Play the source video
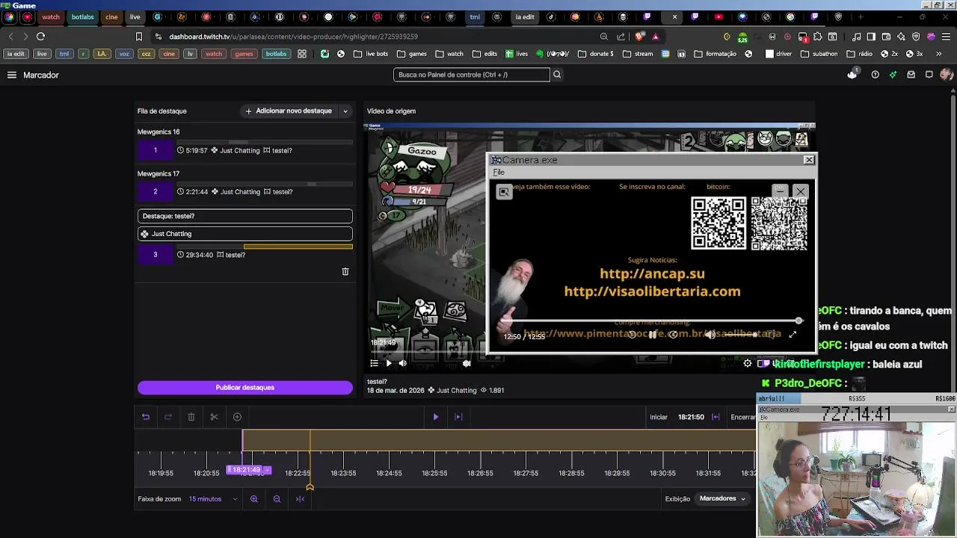Viewport: 957px width, 538px height. point(389,363)
